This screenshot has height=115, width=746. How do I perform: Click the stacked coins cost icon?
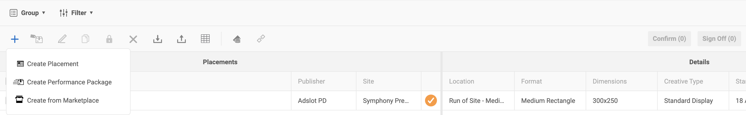click(x=237, y=39)
